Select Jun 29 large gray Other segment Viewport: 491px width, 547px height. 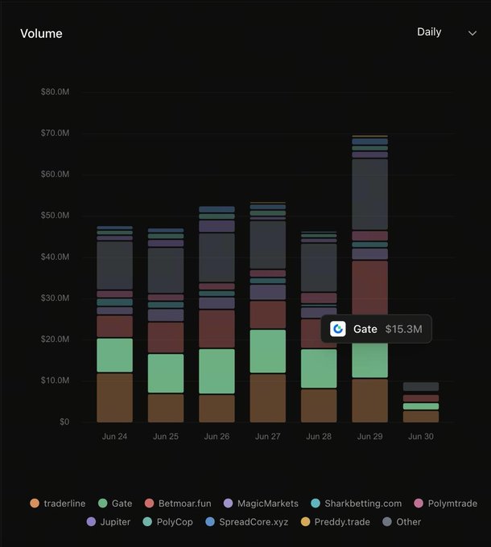click(370, 195)
